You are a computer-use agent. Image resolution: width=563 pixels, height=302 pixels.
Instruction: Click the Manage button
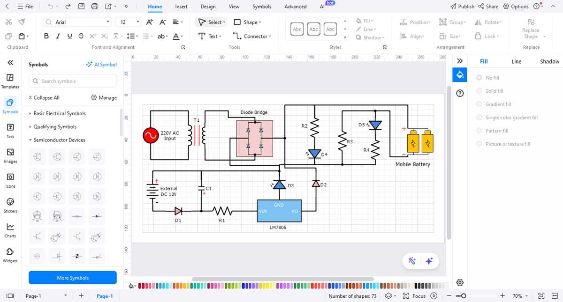click(104, 98)
